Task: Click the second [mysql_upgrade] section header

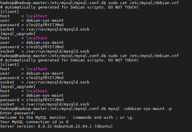Action: pos(18,87)
